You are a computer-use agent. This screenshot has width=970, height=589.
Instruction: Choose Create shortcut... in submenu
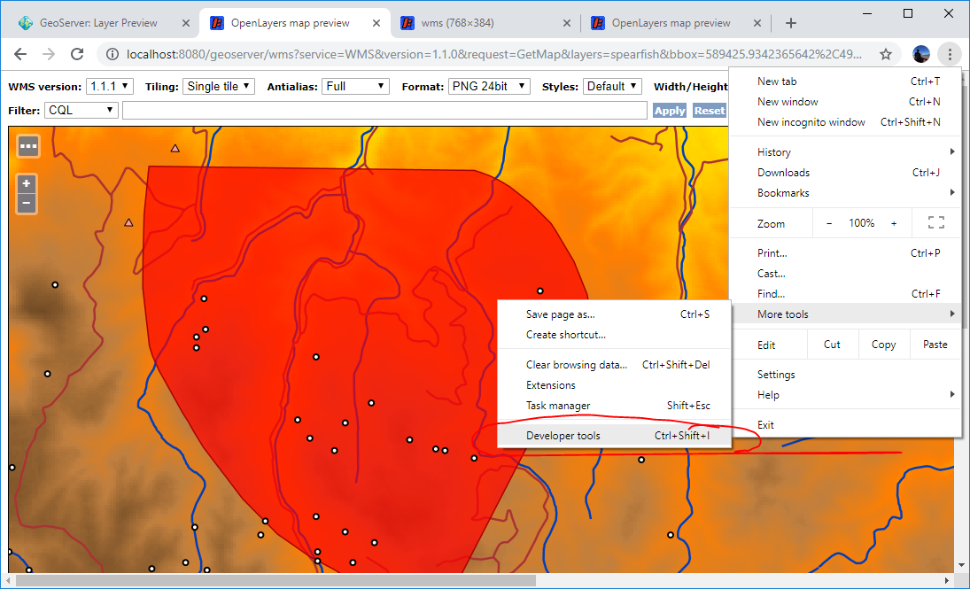614,335
